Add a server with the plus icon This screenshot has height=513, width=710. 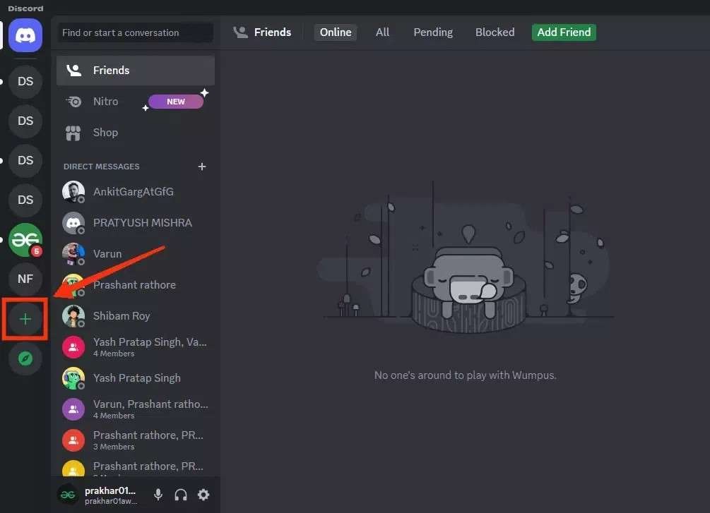pyautogui.click(x=25, y=319)
